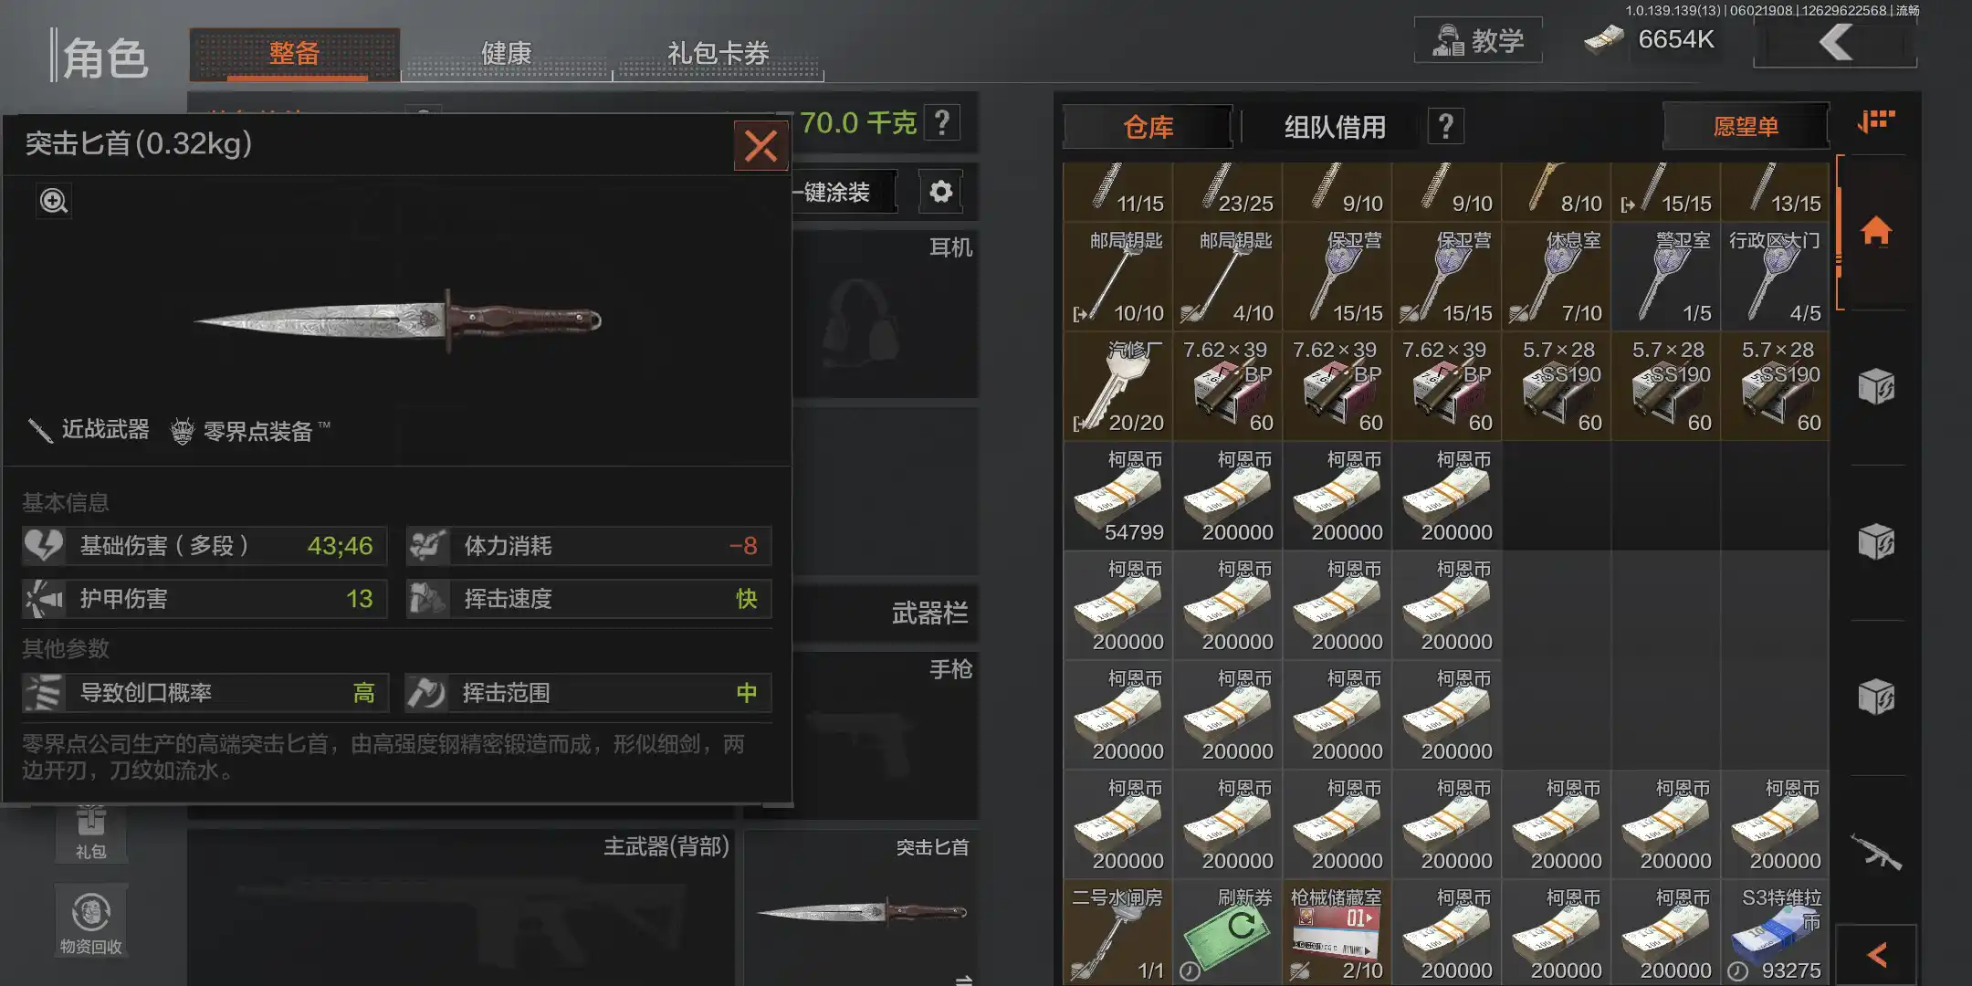This screenshot has height=986, width=1972.
Task: Open the gear settings next to 一键涂装
Action: pos(940,192)
